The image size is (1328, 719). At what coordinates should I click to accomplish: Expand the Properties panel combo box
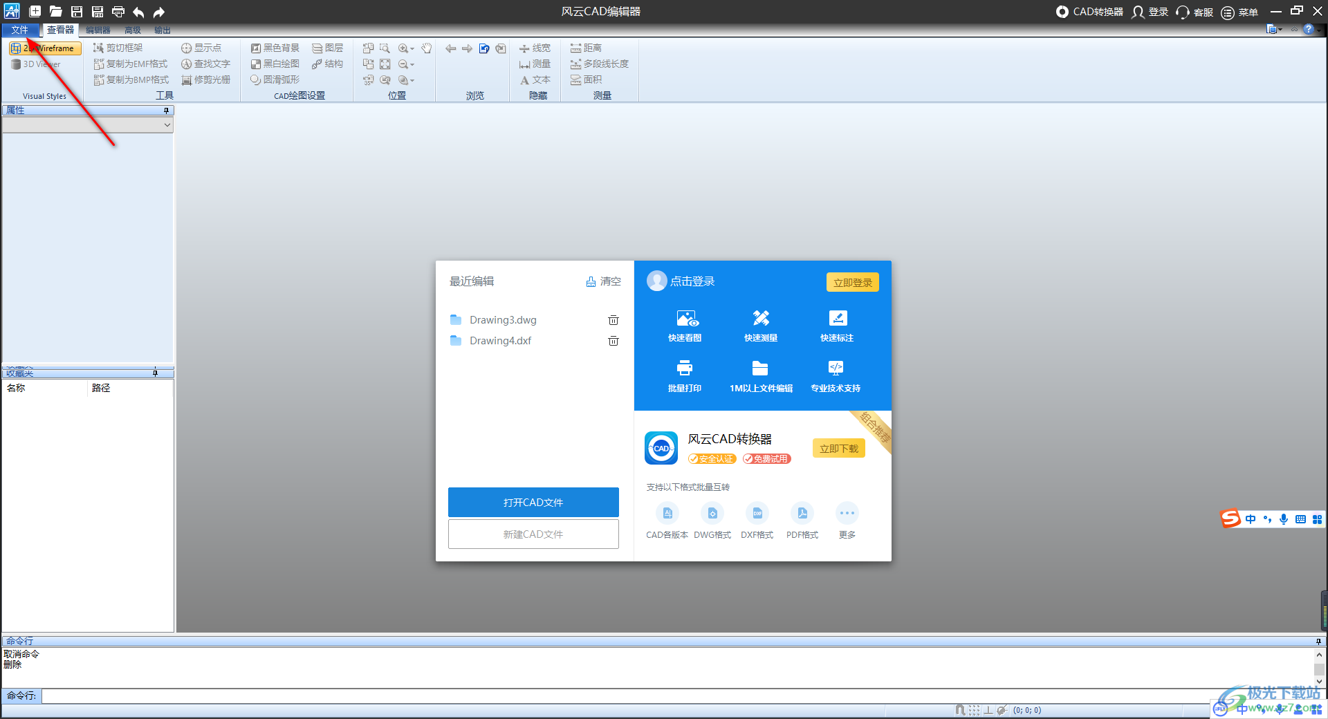(x=167, y=125)
